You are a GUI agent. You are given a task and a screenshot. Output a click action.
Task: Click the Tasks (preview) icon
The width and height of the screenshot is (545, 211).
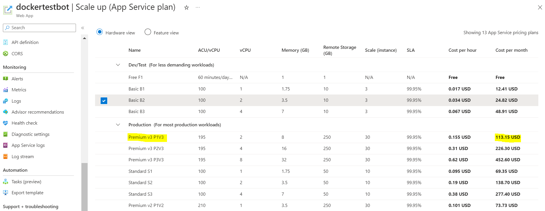(6, 182)
